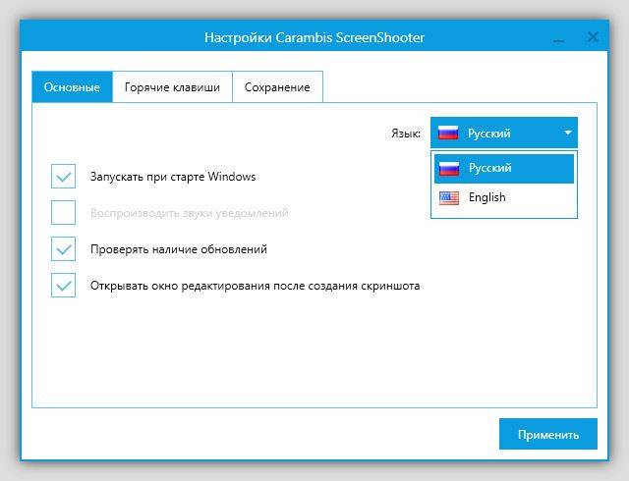The image size is (629, 481).
Task: Click the dropdown arrow of language selector
Action: (568, 133)
